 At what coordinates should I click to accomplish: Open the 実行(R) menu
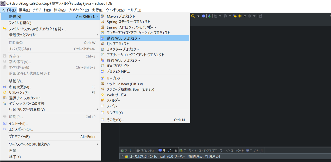click(97, 10)
